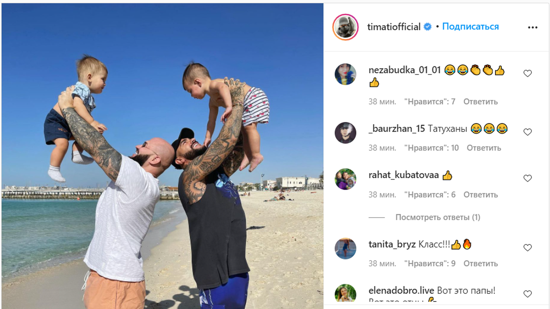Click the beach photo of the post
Screen dimensions: 550x309
[162, 156]
